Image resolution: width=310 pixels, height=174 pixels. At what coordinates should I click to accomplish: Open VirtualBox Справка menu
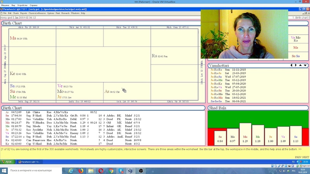(34, 5)
